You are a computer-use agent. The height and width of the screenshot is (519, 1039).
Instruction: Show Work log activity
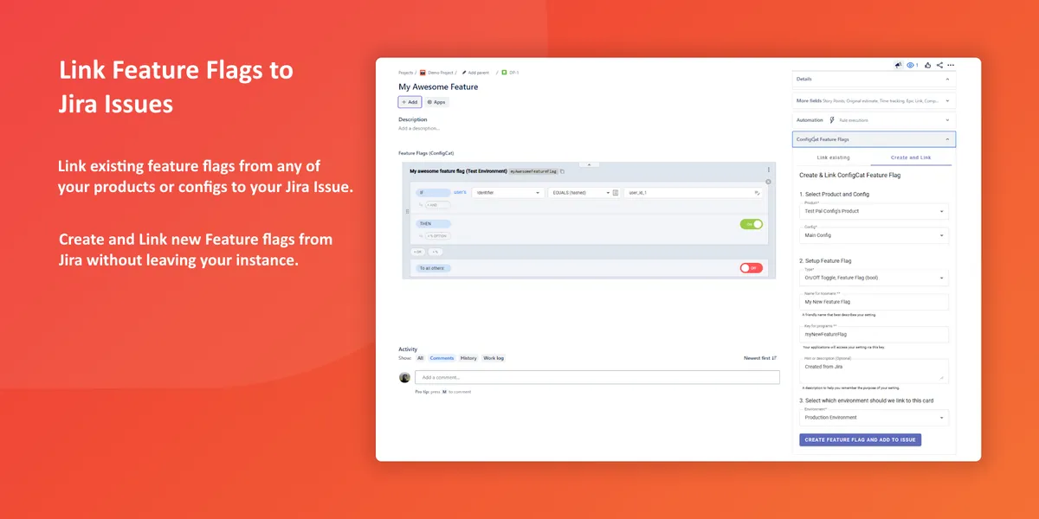[494, 358]
